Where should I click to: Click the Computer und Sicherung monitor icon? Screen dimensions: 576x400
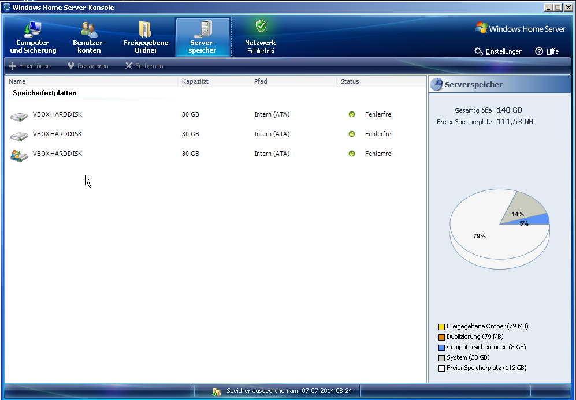[x=33, y=29]
